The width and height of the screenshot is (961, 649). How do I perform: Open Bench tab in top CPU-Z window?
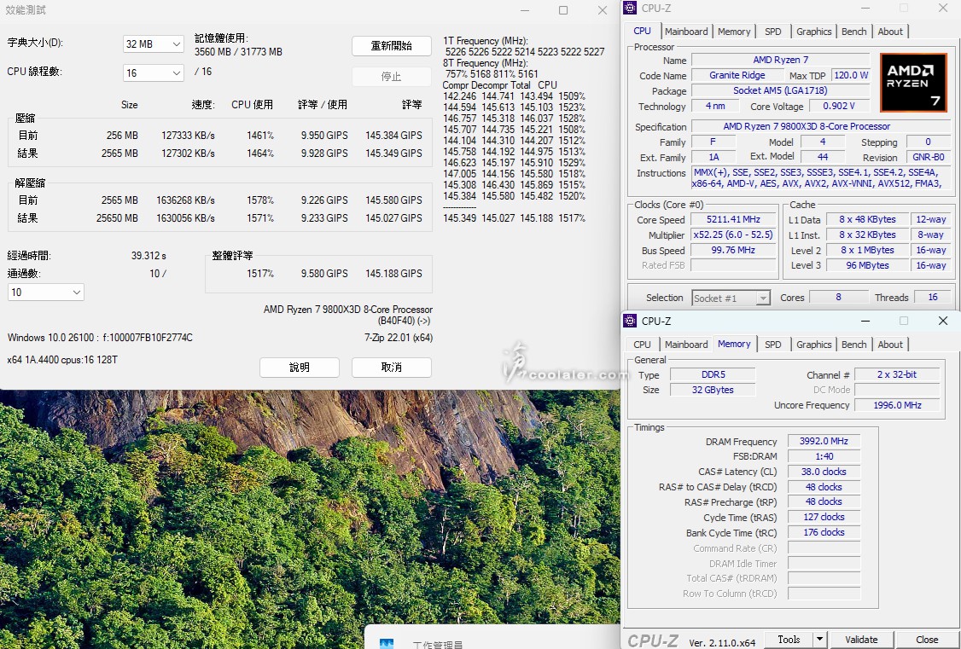coord(853,32)
